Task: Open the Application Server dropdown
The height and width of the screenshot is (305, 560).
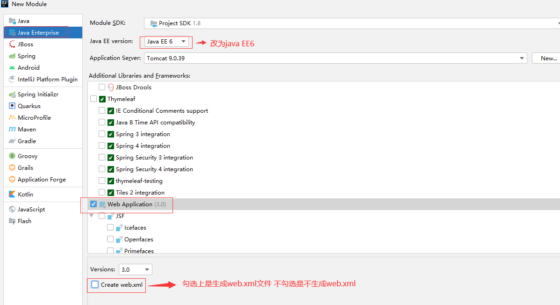Action: click(335, 58)
